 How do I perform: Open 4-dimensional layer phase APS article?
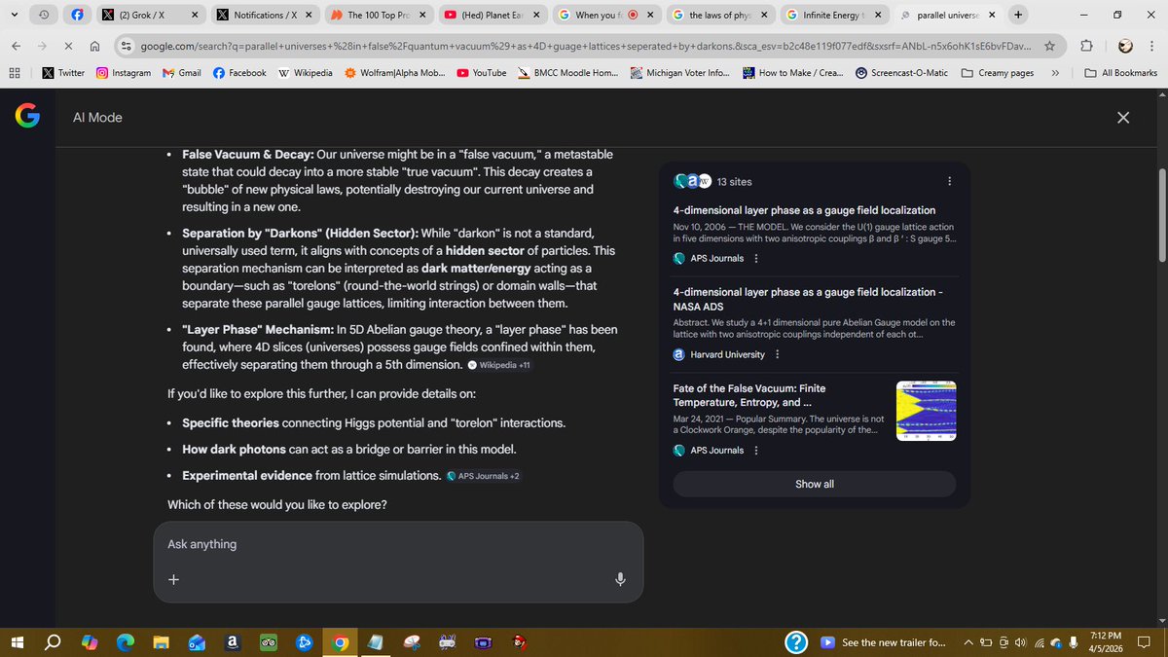[804, 210]
